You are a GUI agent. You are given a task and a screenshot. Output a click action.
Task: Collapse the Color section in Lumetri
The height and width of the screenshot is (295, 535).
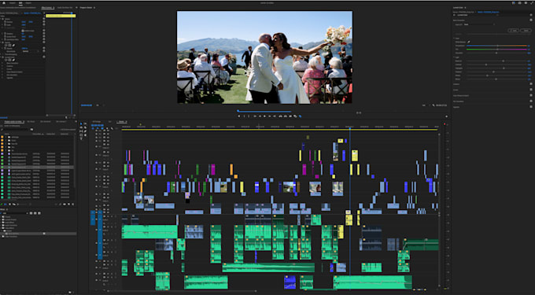point(453,39)
